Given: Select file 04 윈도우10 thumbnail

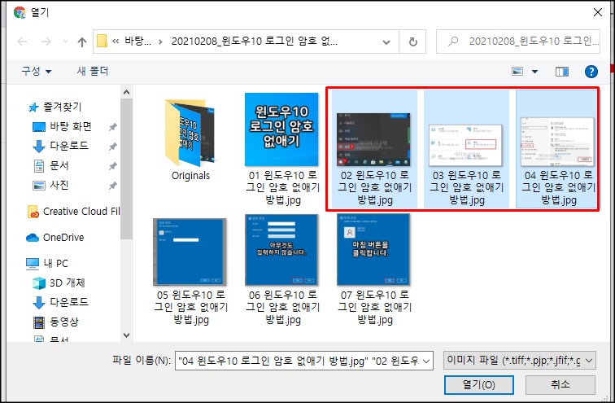Looking at the screenshot, I should (557, 142).
